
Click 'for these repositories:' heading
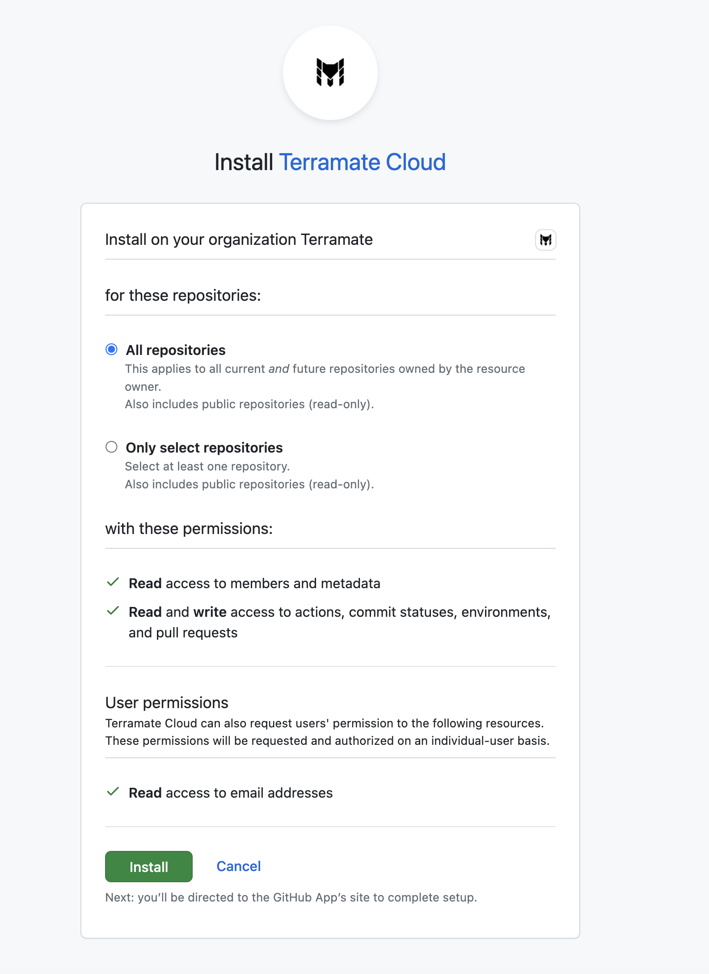[x=183, y=295]
